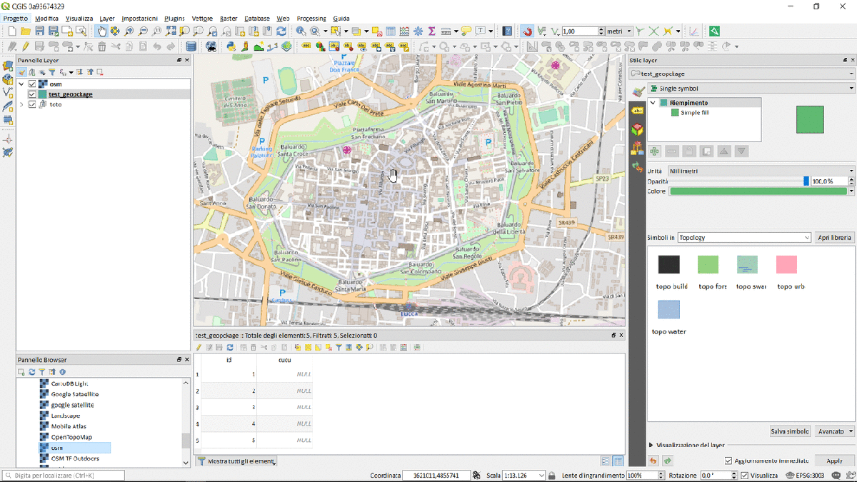Click the green Colore swatch bar
This screenshot has height=482, width=857.
(x=757, y=191)
